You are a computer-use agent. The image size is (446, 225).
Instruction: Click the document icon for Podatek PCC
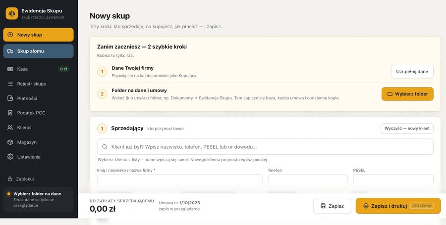tap(10, 113)
